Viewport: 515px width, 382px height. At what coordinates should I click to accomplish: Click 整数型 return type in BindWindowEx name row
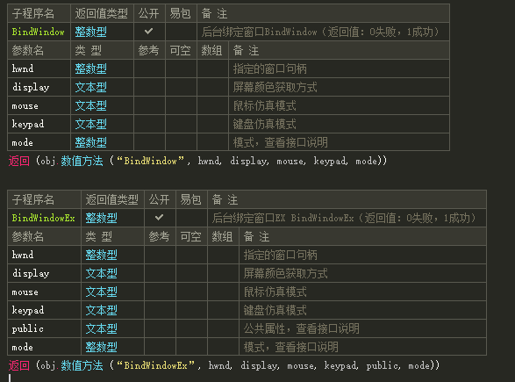(102, 218)
